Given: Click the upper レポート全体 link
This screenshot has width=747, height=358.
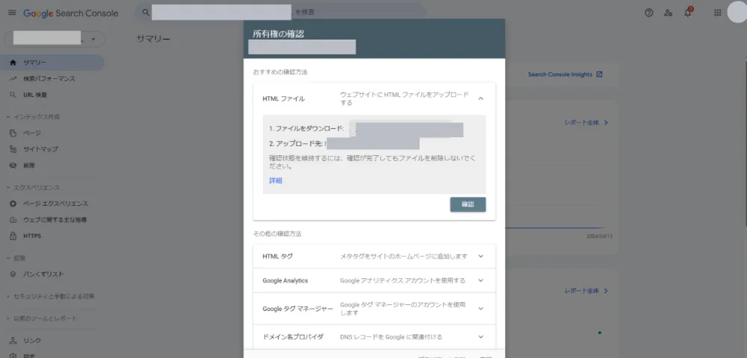Looking at the screenshot, I should 586,122.
